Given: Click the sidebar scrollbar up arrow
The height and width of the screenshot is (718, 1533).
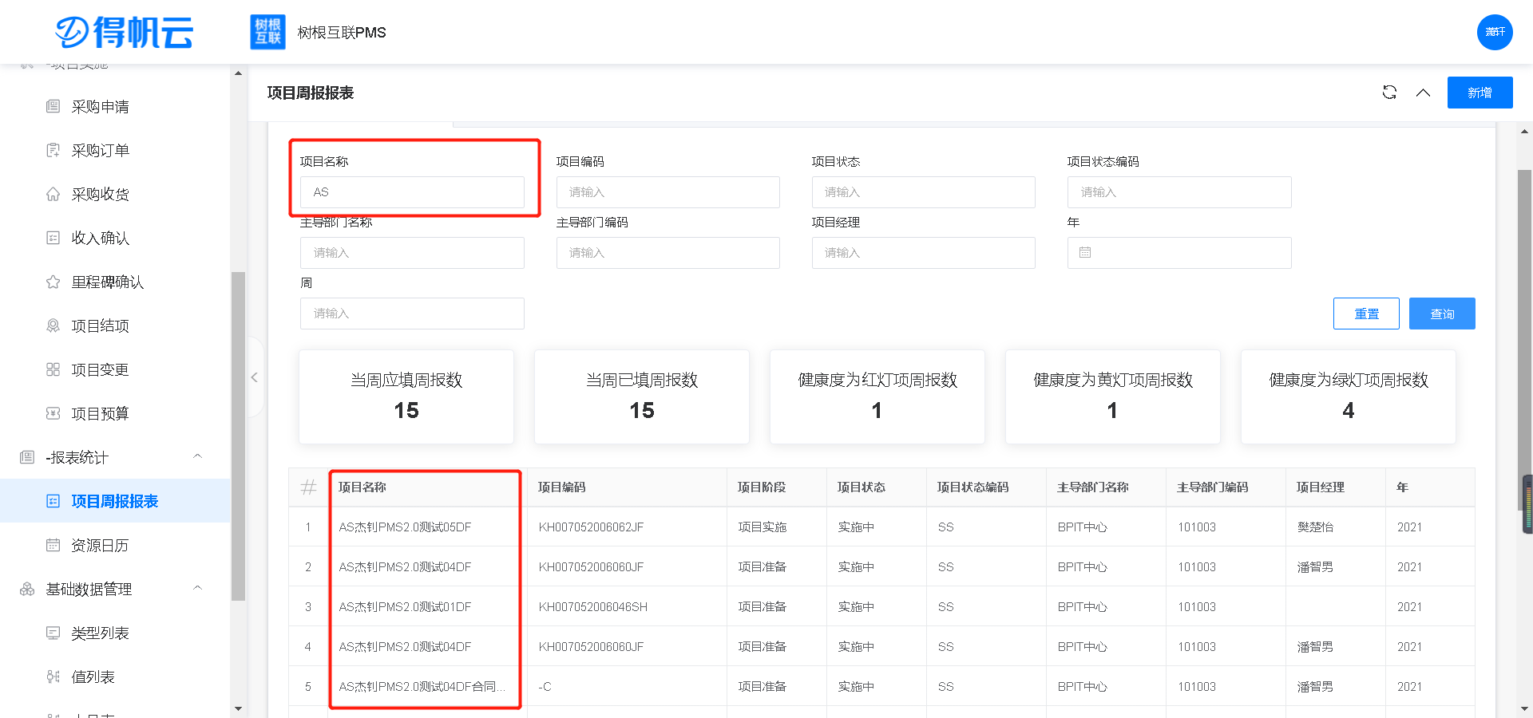Looking at the screenshot, I should [238, 73].
